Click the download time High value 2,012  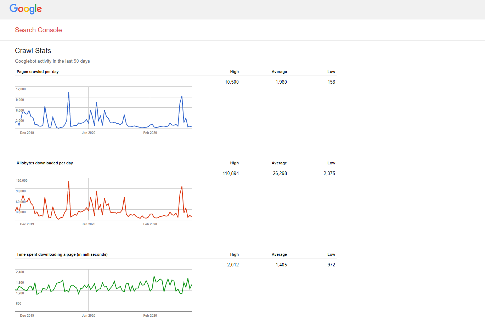point(233,265)
